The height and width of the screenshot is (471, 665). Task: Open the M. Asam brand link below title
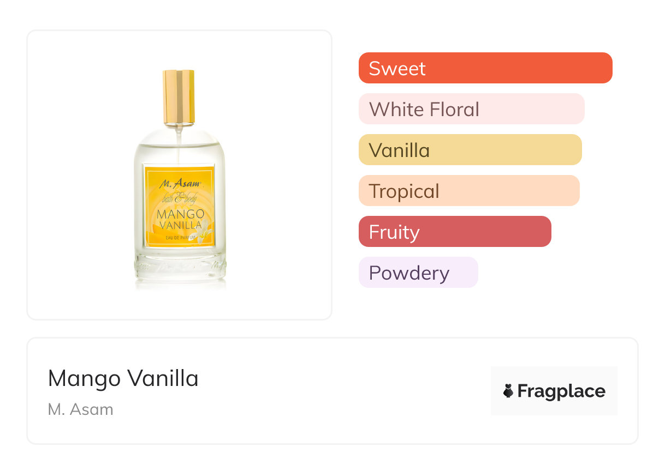(80, 409)
